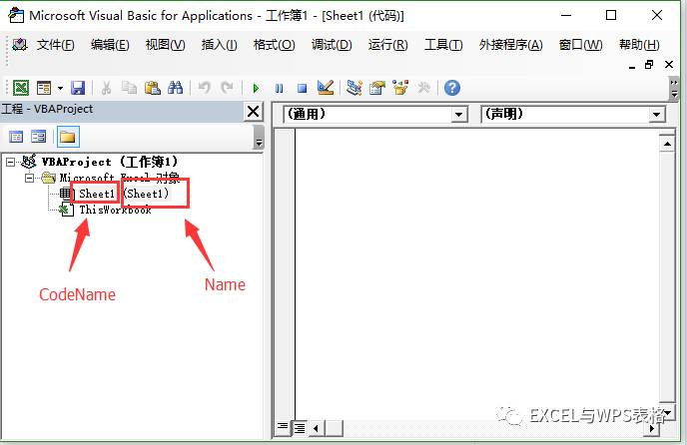Screen dimensions: 687x445
Task: Open the Object Browser toolbar icon
Action: click(x=400, y=88)
